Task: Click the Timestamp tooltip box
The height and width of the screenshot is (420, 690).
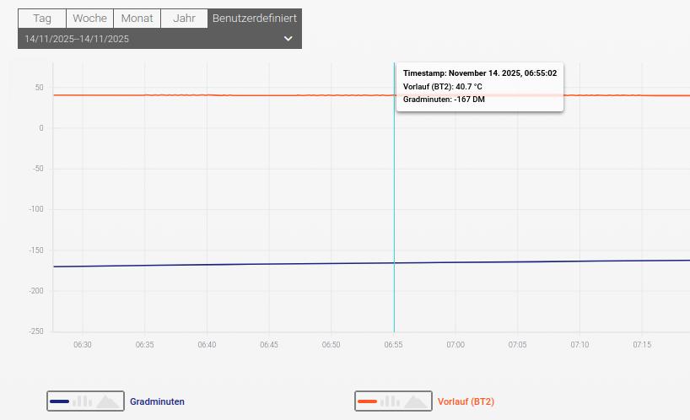Action: click(479, 86)
